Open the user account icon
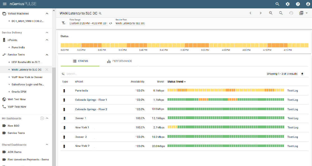Viewport: 312px width, 166px height. tap(308, 4)
